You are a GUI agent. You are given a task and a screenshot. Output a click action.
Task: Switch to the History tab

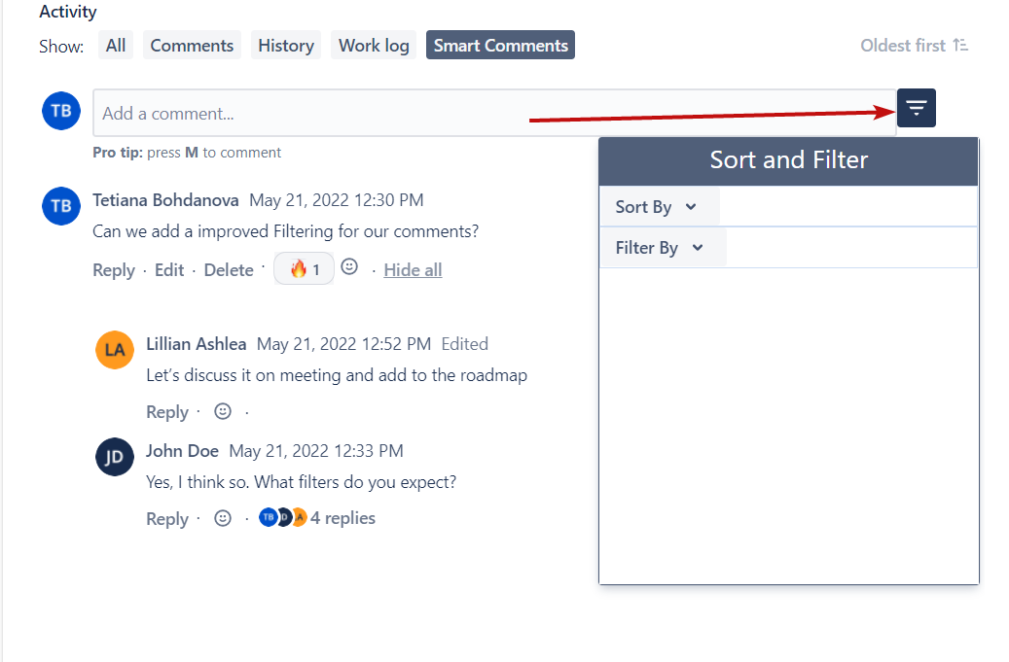(x=285, y=46)
